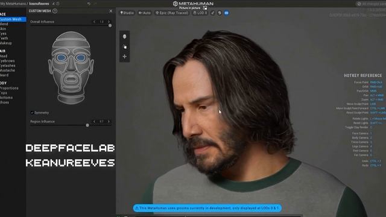Click the Hotkey Reference heading

(363, 75)
